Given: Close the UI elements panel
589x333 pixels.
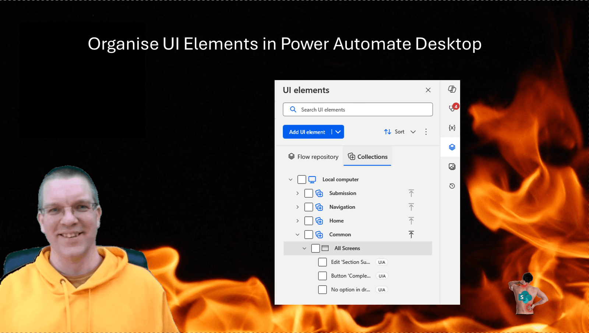Looking at the screenshot, I should [428, 90].
